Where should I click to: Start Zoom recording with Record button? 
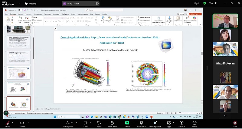(181, 124)
